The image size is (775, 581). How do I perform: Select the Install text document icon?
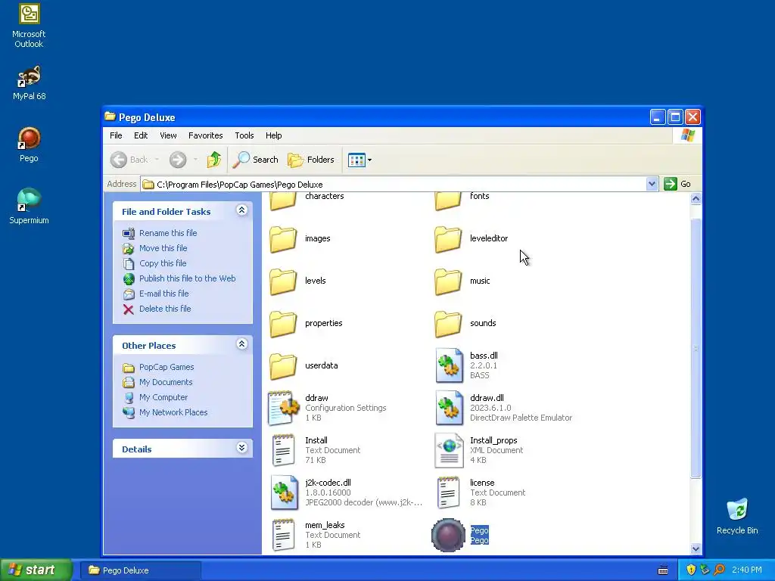click(x=283, y=451)
